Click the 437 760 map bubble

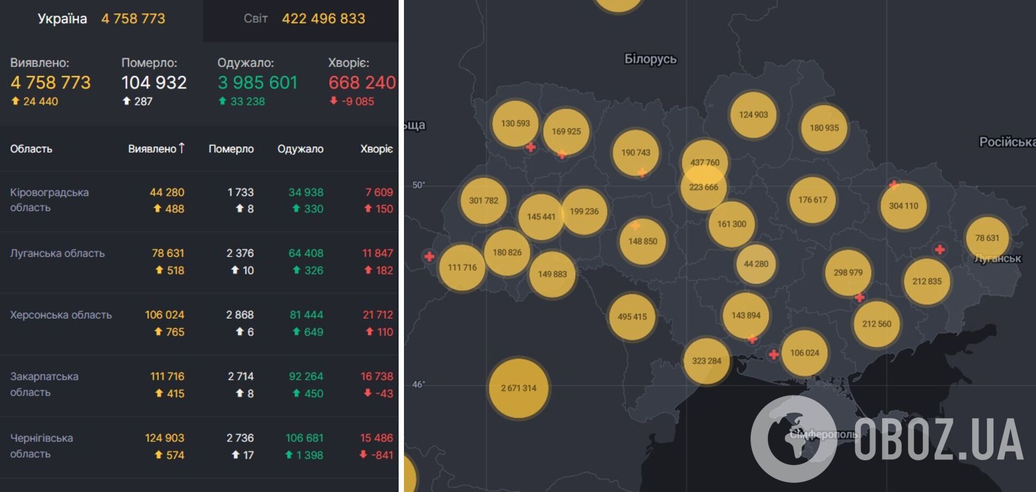click(x=705, y=162)
